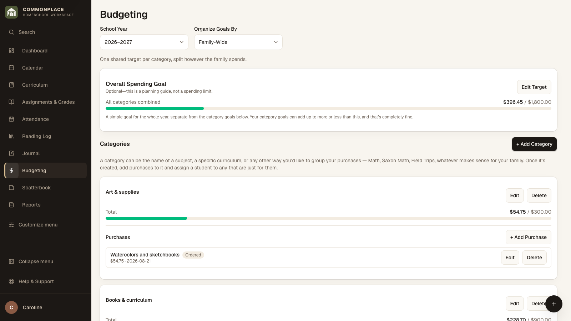Screen dimensions: 571x321
Task: Go to Dashboard page
Action: [46, 51]
